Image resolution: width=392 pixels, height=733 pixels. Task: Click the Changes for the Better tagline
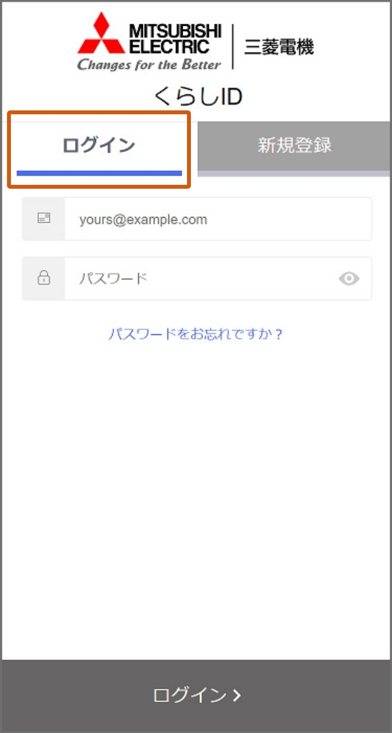[x=149, y=64]
